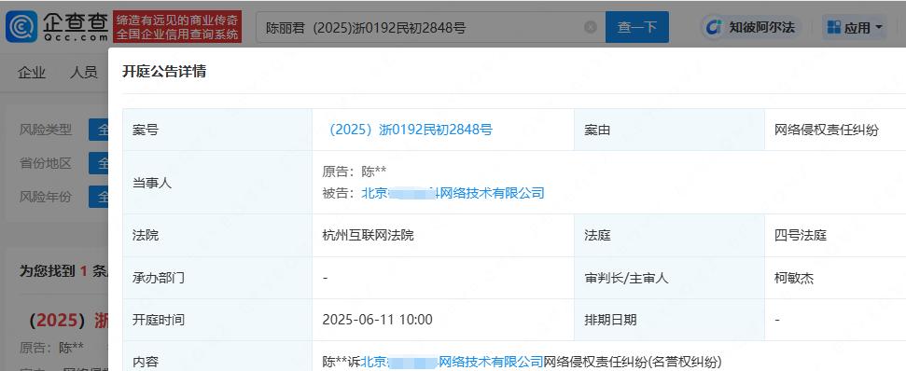
Task: Select the 省份地区 filter label
Action: (46, 163)
